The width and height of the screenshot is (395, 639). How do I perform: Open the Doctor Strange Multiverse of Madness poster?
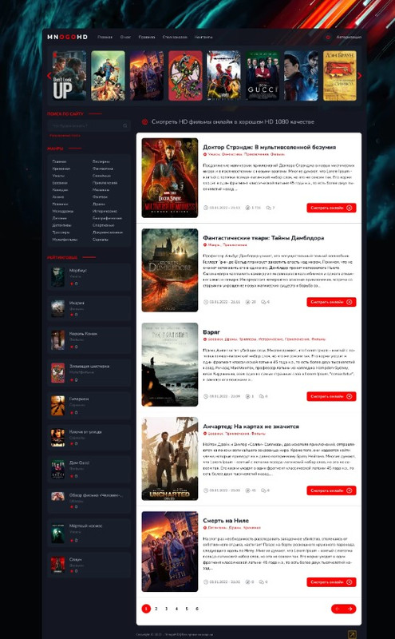[170, 177]
